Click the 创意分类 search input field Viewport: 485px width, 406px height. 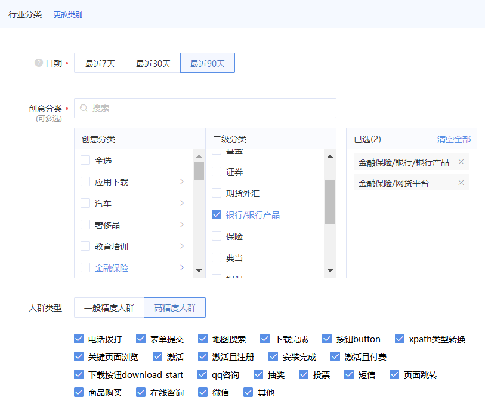pyautogui.click(x=205, y=108)
